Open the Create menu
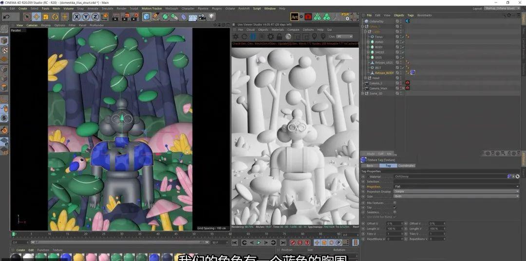Screen dimensions: 526x261 22,8
